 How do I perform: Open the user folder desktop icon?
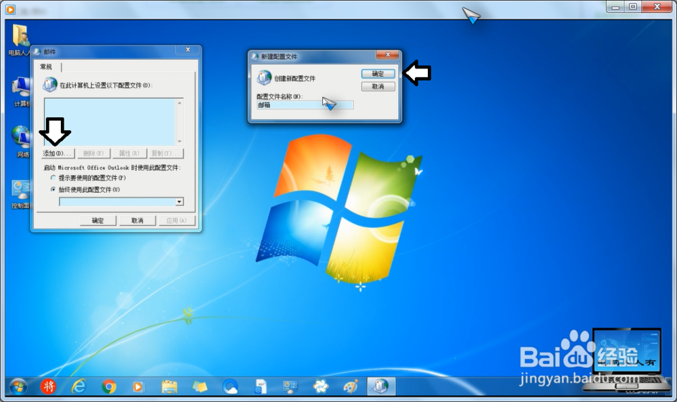19,40
